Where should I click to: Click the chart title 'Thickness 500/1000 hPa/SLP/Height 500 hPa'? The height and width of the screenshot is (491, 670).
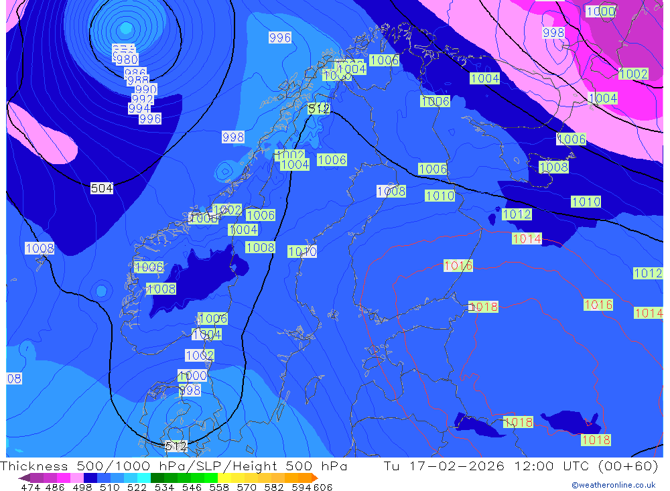coord(174,466)
